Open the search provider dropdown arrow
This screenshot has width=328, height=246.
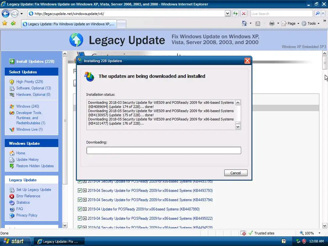(323, 13)
